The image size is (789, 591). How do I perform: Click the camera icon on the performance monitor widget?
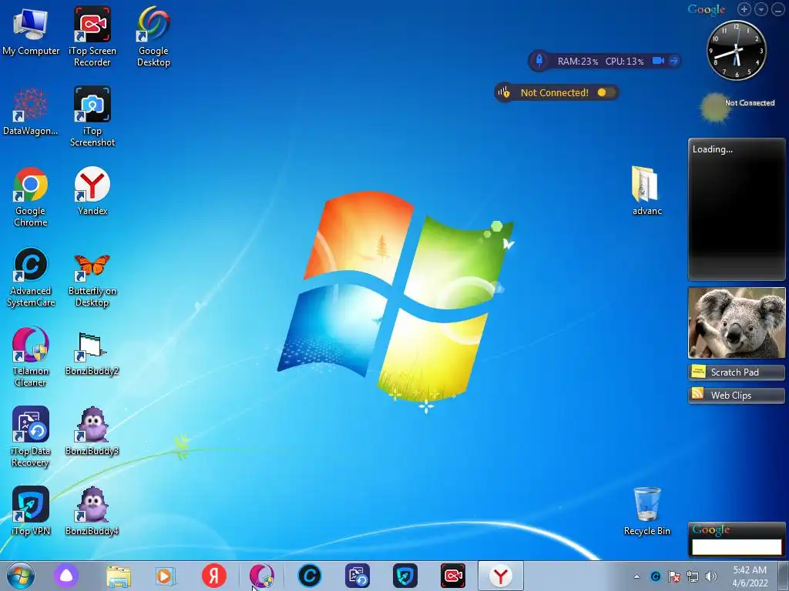658,61
